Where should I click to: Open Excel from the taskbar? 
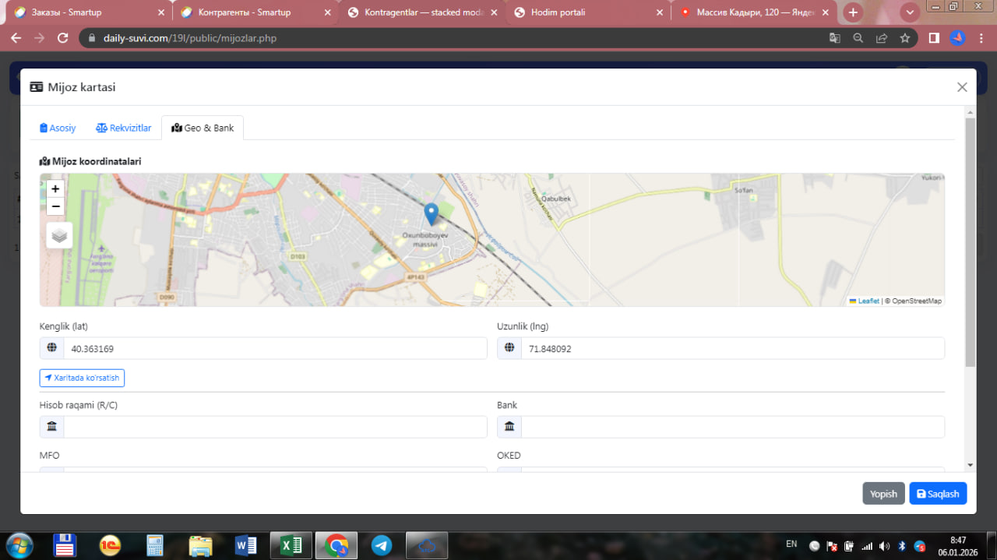(291, 545)
